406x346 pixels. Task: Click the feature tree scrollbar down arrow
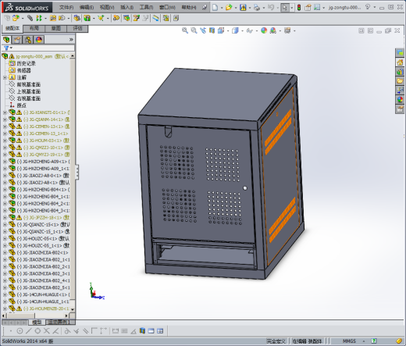73,309
